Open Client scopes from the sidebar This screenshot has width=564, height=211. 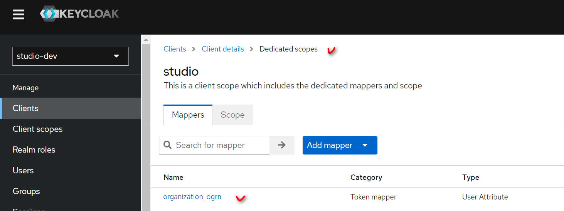pyautogui.click(x=37, y=129)
